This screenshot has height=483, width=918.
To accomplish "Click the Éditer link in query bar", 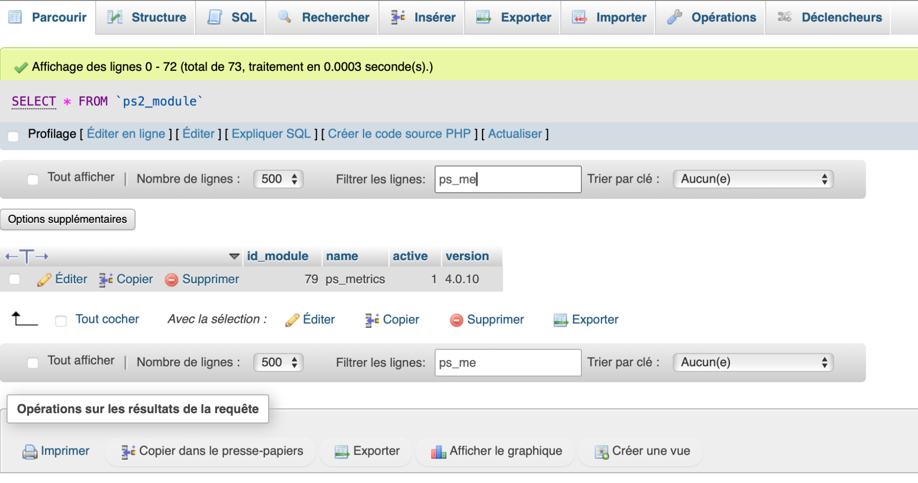I will tap(198, 134).
